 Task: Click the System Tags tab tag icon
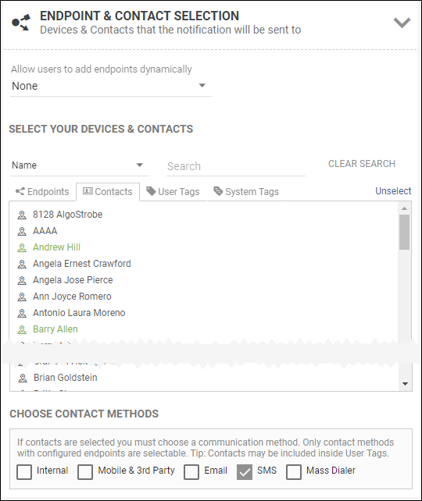(218, 190)
